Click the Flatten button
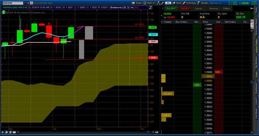The image size is (259, 136). (x=226, y=9)
